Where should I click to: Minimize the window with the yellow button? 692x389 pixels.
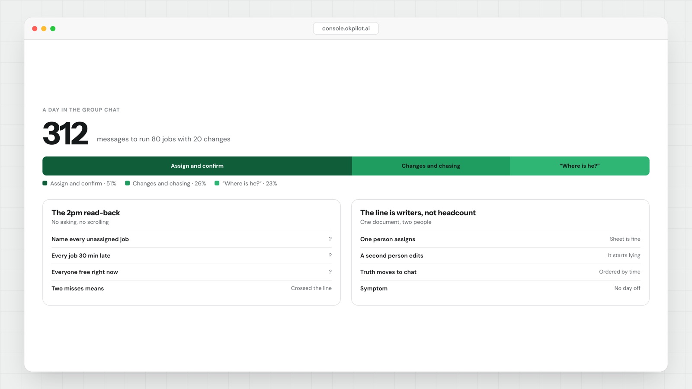pos(44,29)
